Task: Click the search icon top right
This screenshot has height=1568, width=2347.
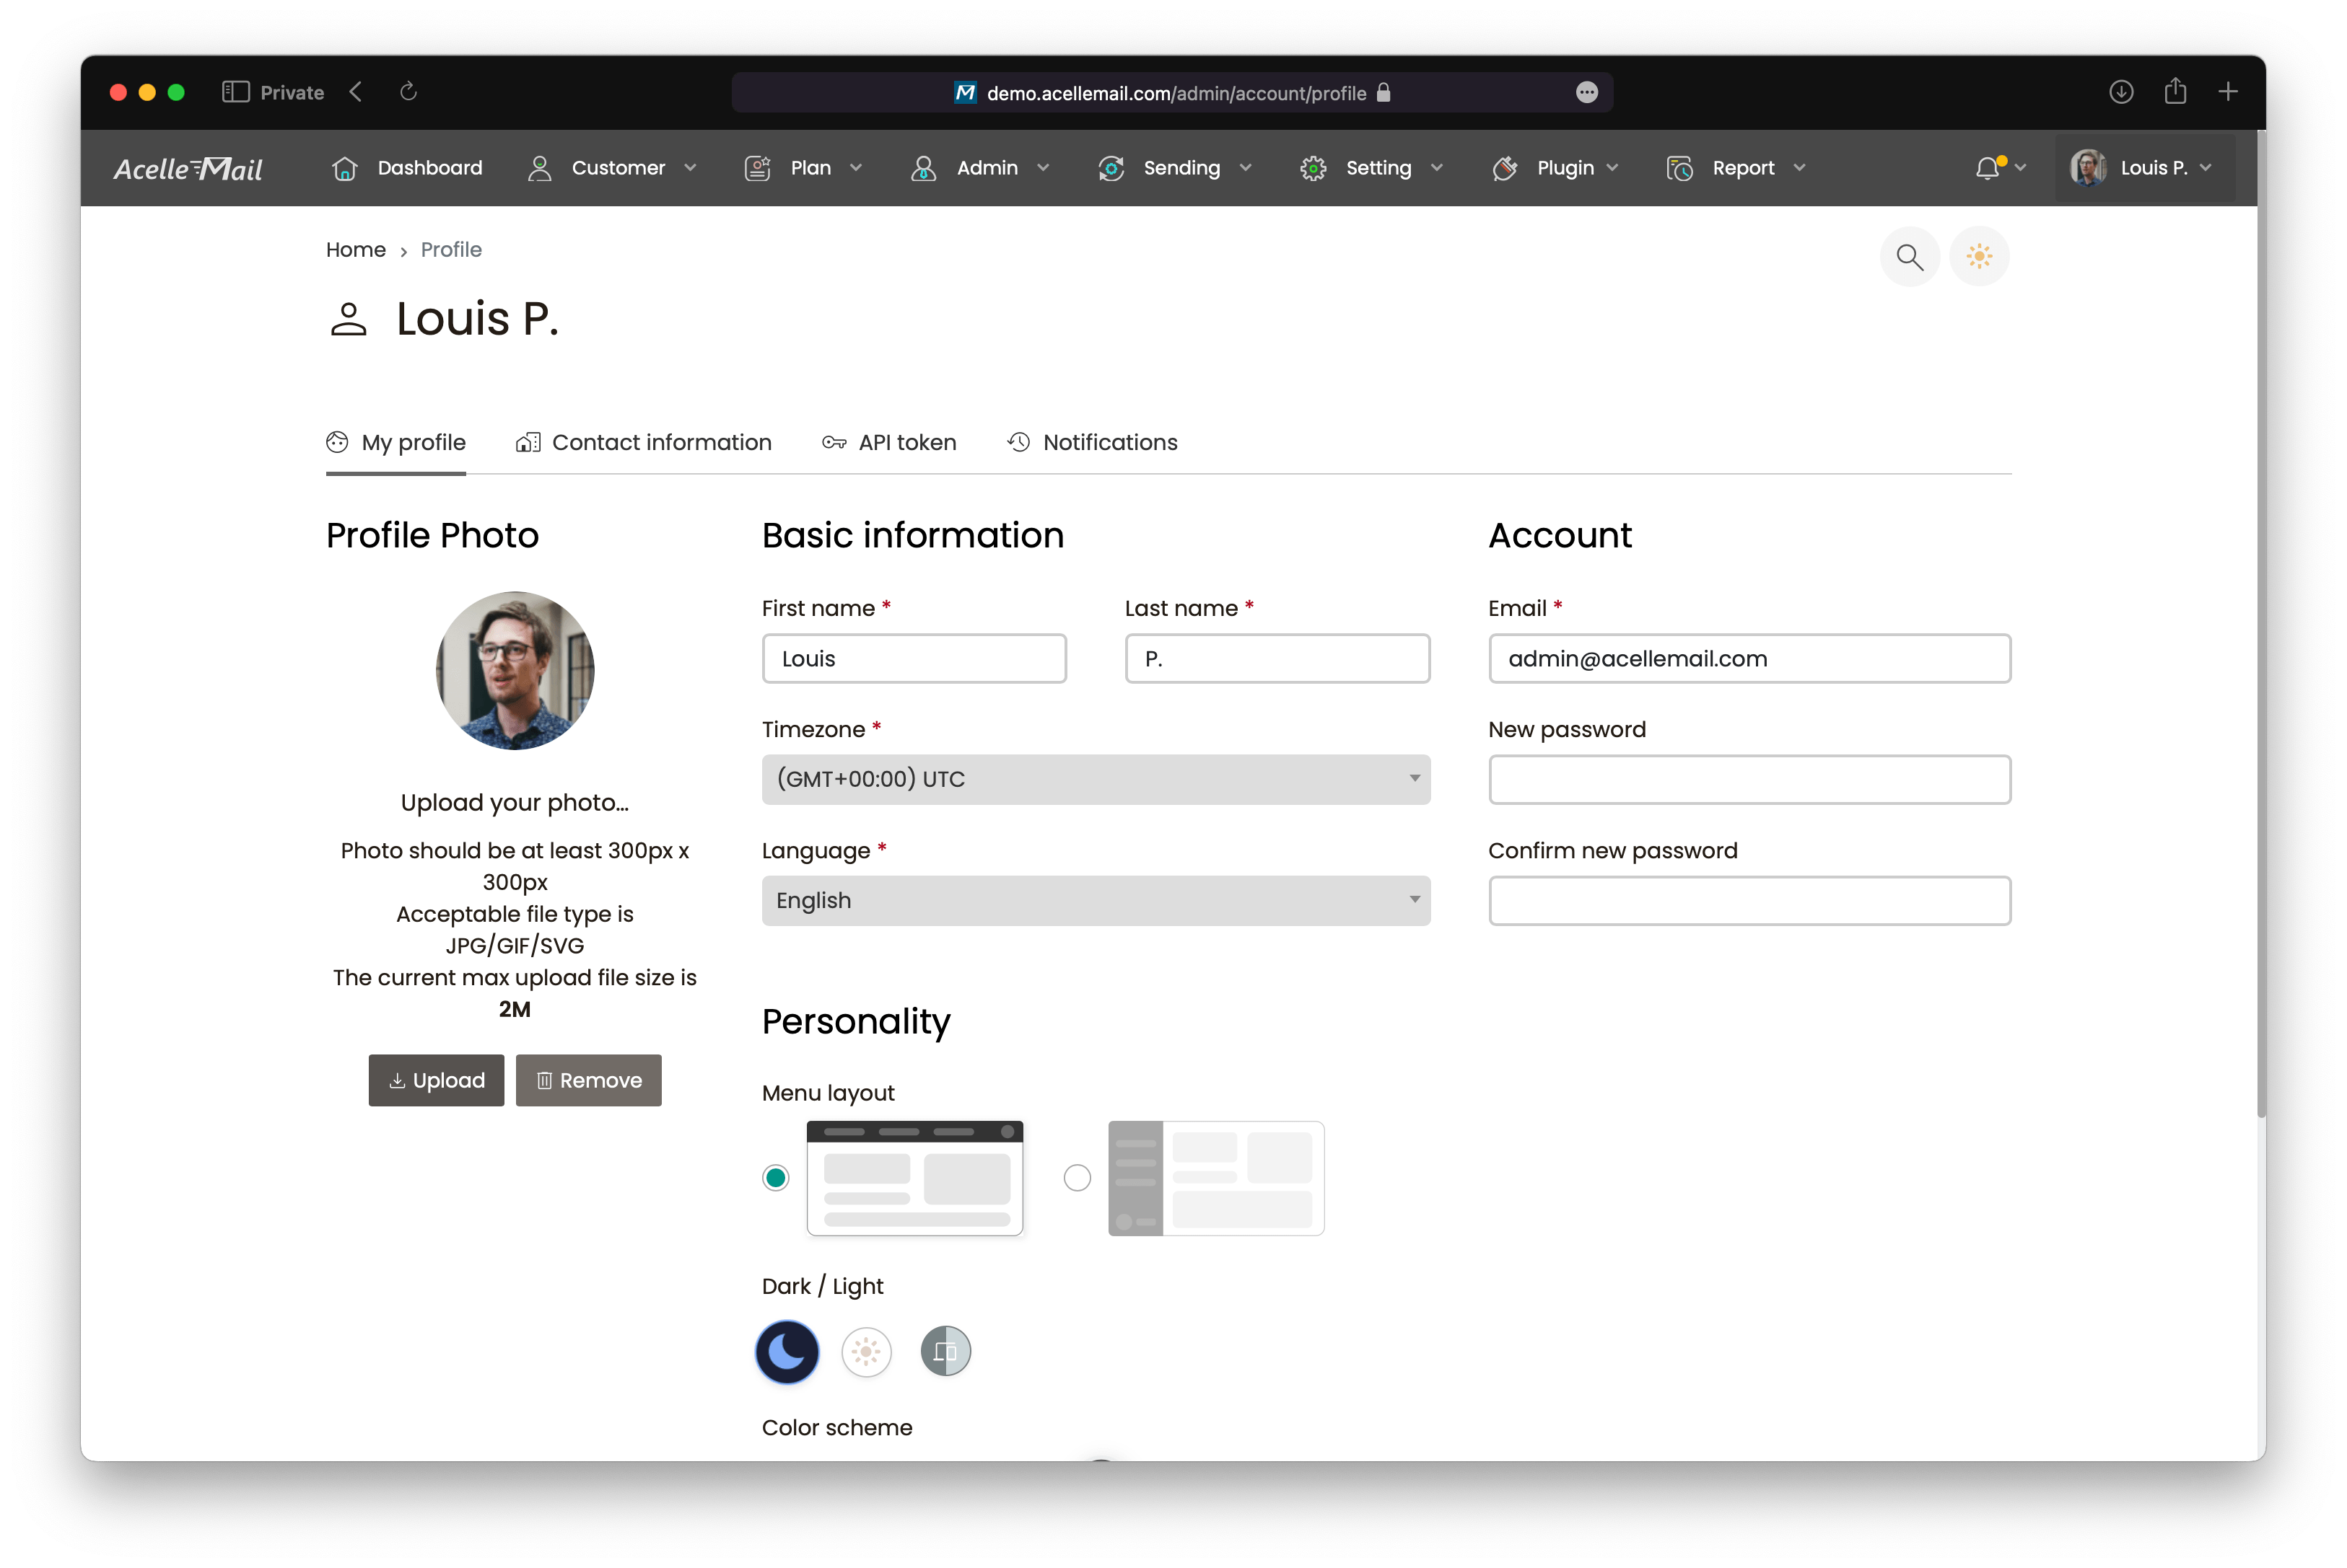Action: point(1910,257)
